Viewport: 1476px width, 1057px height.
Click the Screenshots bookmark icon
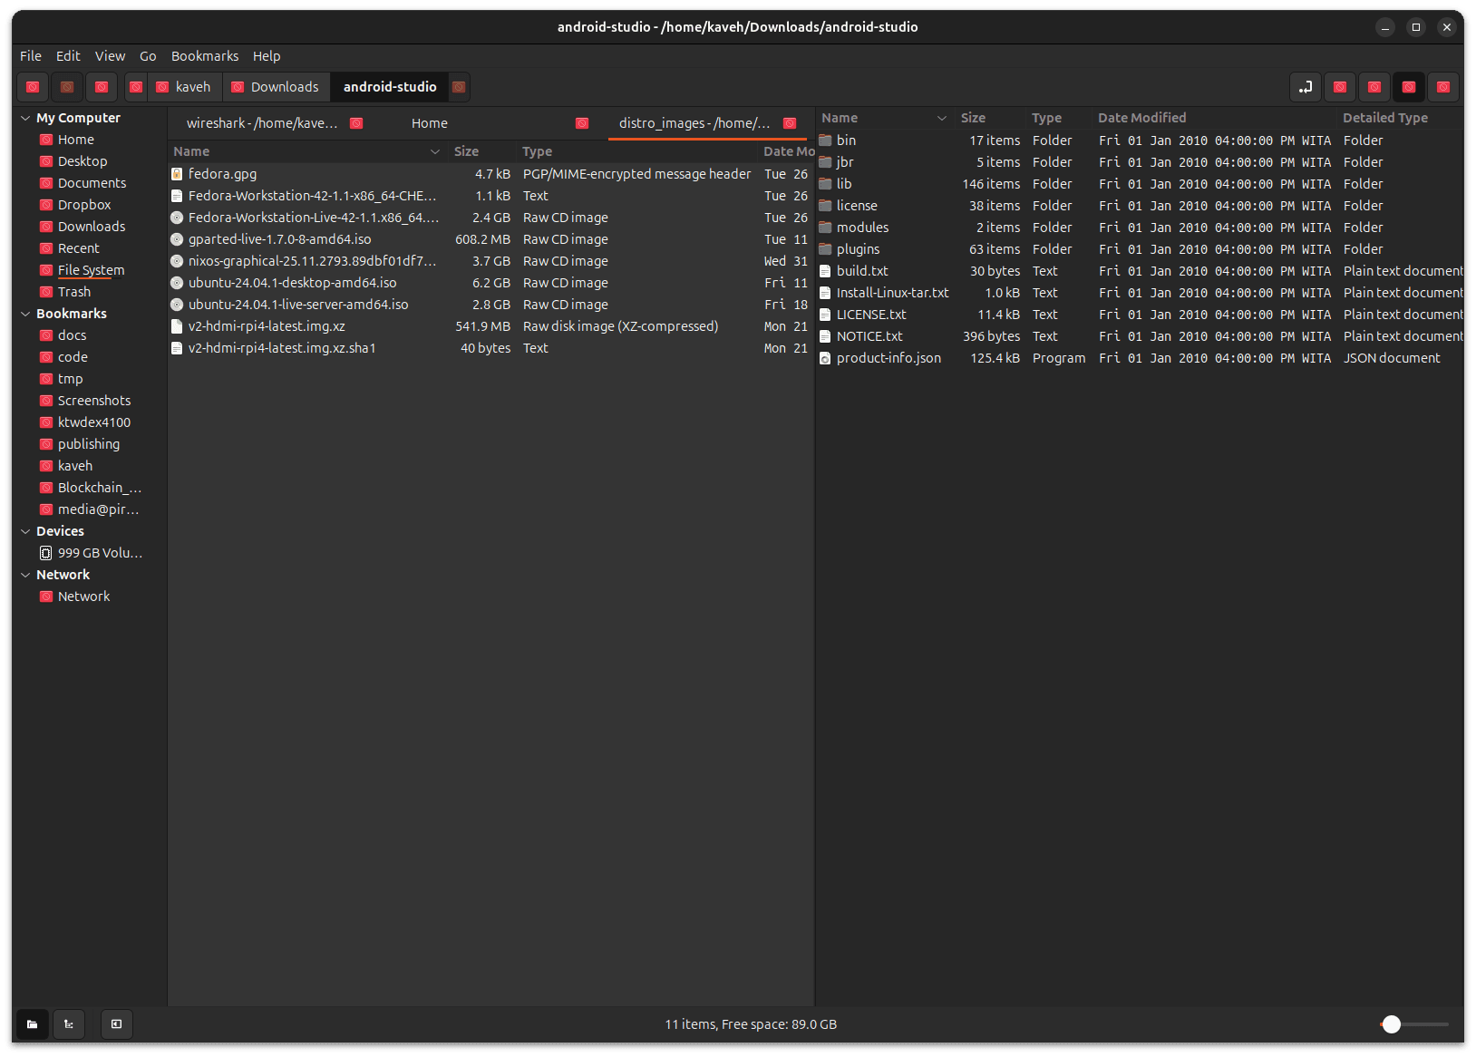pos(46,401)
